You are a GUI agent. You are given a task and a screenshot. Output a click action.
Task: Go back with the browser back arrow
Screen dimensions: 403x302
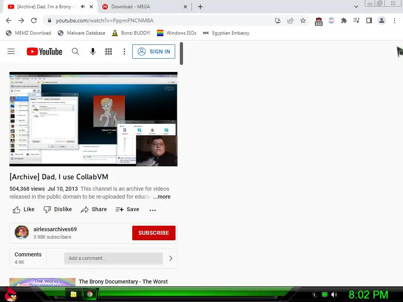point(9,20)
